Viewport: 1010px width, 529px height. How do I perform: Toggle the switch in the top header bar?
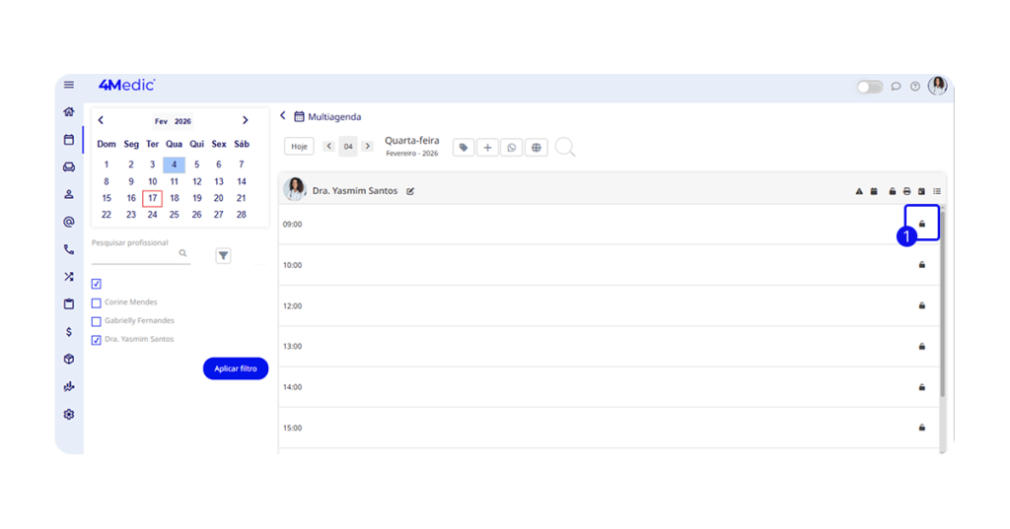click(x=869, y=87)
